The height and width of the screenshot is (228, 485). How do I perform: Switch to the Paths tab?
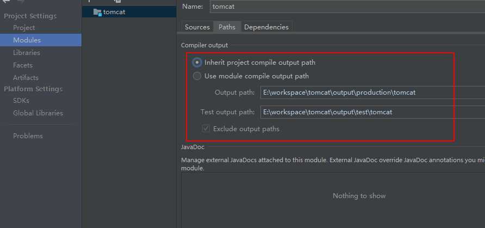(x=227, y=27)
